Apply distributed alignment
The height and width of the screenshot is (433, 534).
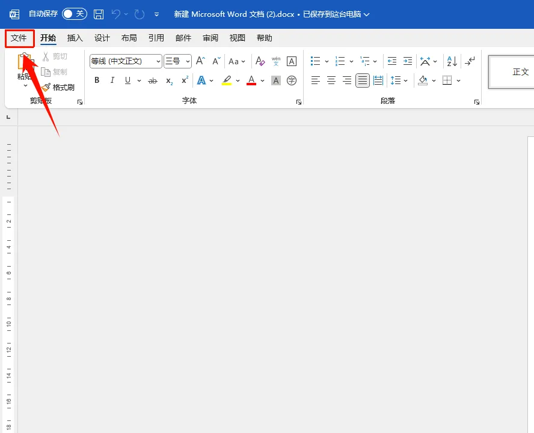(x=378, y=80)
